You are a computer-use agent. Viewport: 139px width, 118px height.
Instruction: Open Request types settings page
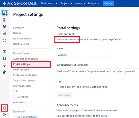(21, 53)
